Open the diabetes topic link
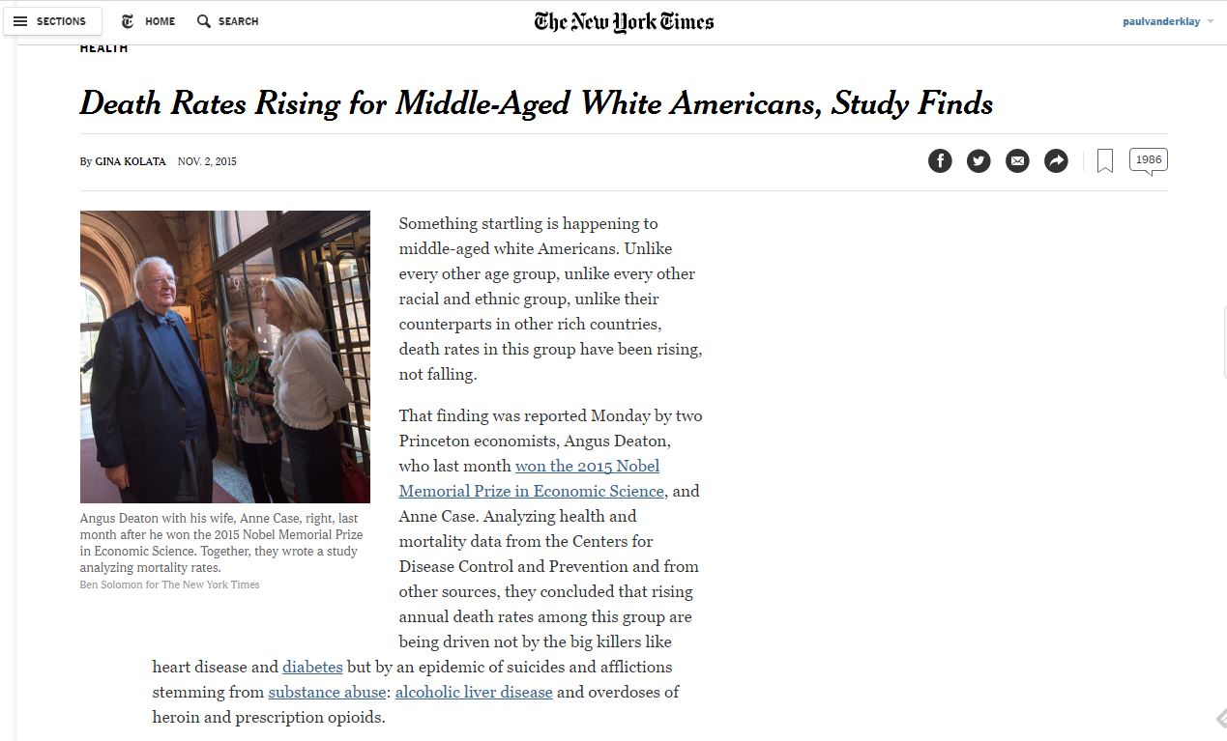 point(312,667)
